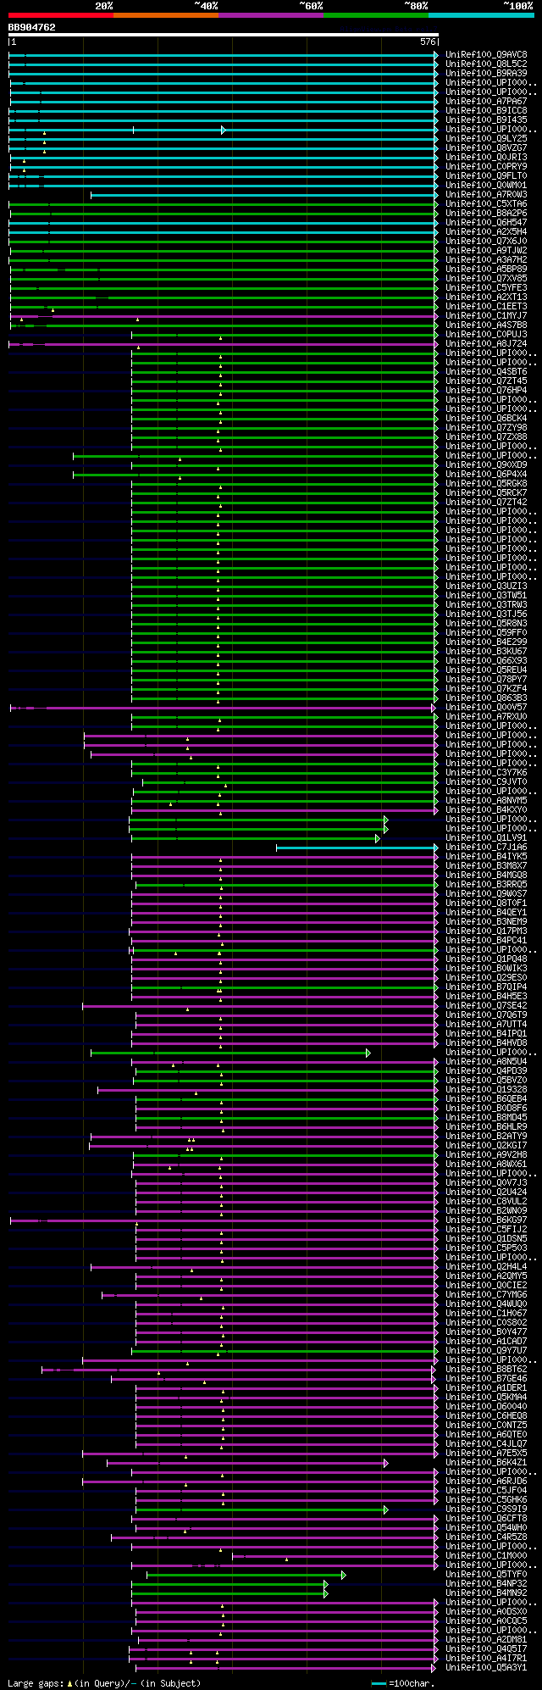Open hit UniRef100_Q9AVC8

(x=486, y=54)
